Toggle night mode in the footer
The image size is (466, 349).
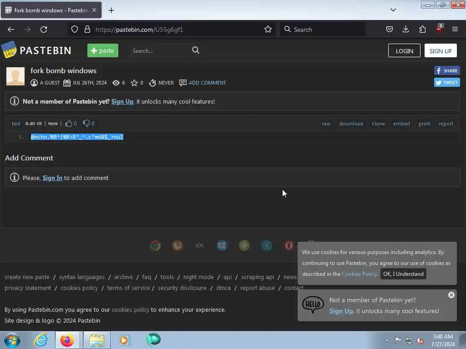point(198,277)
